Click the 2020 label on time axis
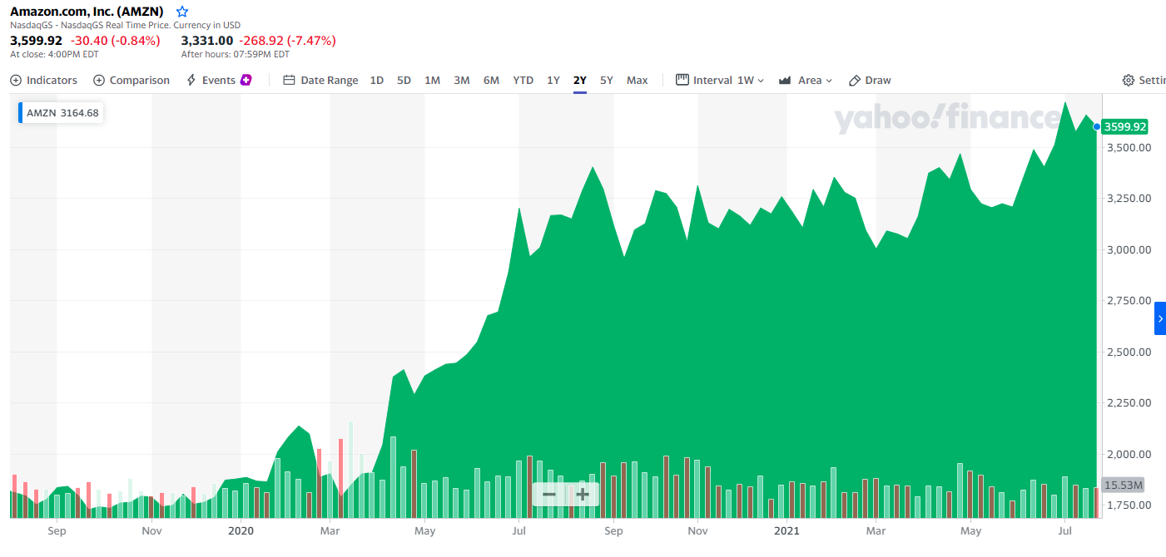 (x=241, y=530)
